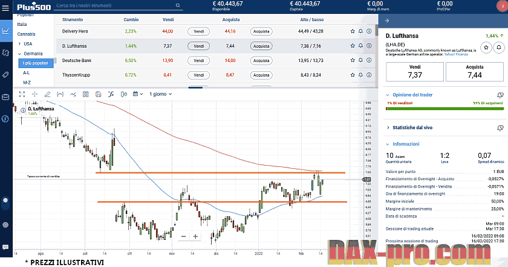This screenshot has width=508, height=267.
Task: Sort by Strumento column header
Action: tap(73, 20)
